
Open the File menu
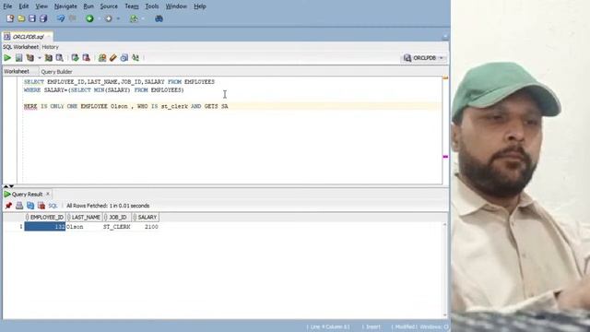point(7,6)
